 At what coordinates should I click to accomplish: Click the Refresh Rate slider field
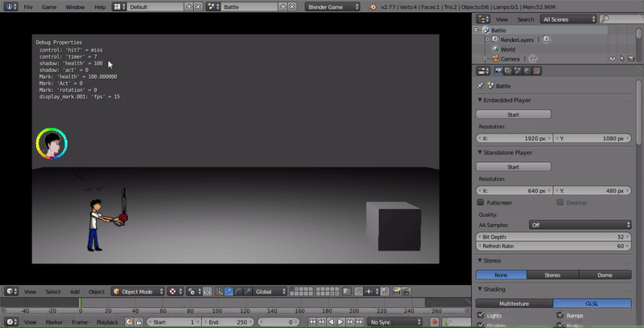click(553, 246)
